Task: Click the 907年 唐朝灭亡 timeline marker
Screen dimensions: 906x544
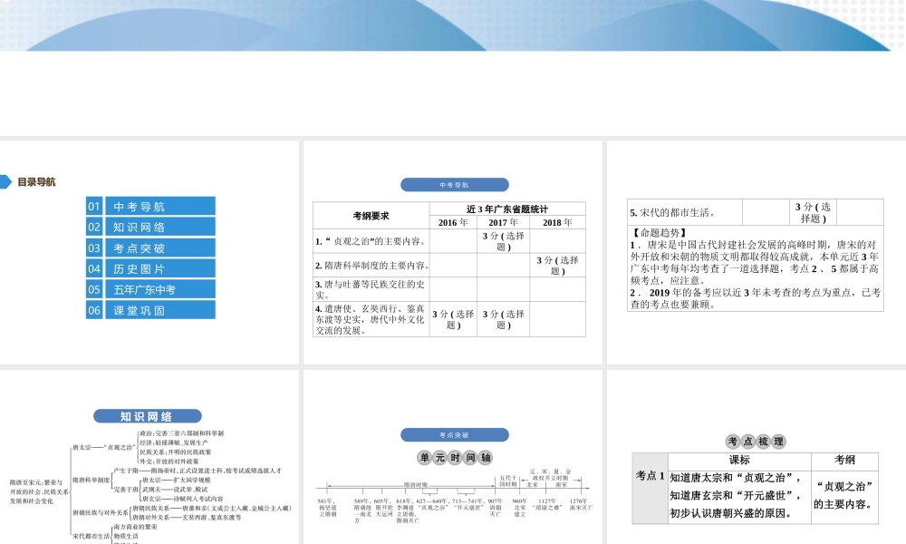Action: 496,507
